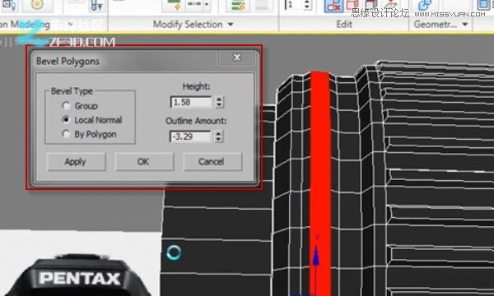Increase Height with the up spinner arrow
This screenshot has width=494, height=296.
tap(219, 99)
